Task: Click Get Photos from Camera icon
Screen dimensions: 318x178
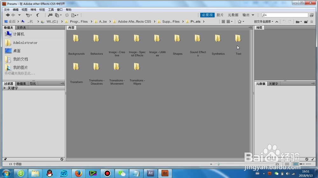Action: pyautogui.click(x=50, y=15)
